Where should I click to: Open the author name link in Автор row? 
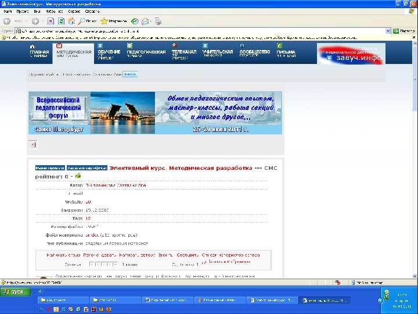tap(116, 185)
